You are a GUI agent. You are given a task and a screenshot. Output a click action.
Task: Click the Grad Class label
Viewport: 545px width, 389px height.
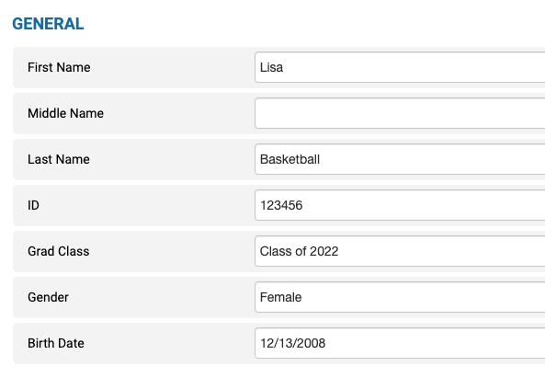(x=59, y=251)
